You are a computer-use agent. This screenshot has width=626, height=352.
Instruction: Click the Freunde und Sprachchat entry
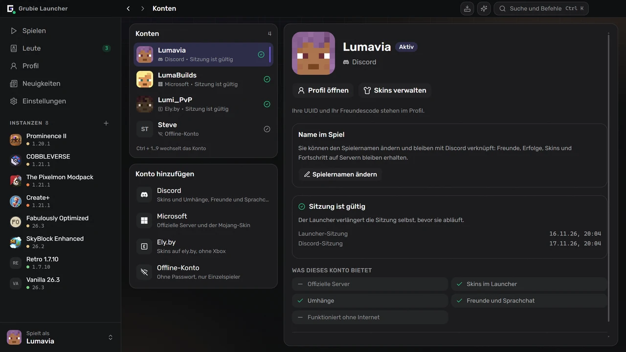point(529,301)
